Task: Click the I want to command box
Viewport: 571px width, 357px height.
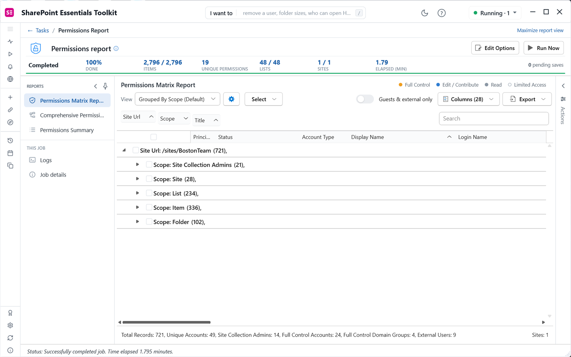Action: point(285,13)
